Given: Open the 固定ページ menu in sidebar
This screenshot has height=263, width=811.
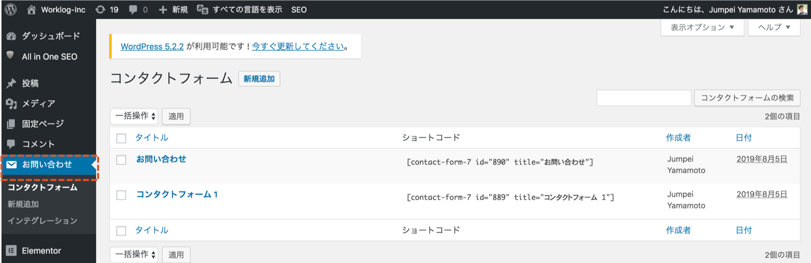Looking at the screenshot, I should pos(43,124).
